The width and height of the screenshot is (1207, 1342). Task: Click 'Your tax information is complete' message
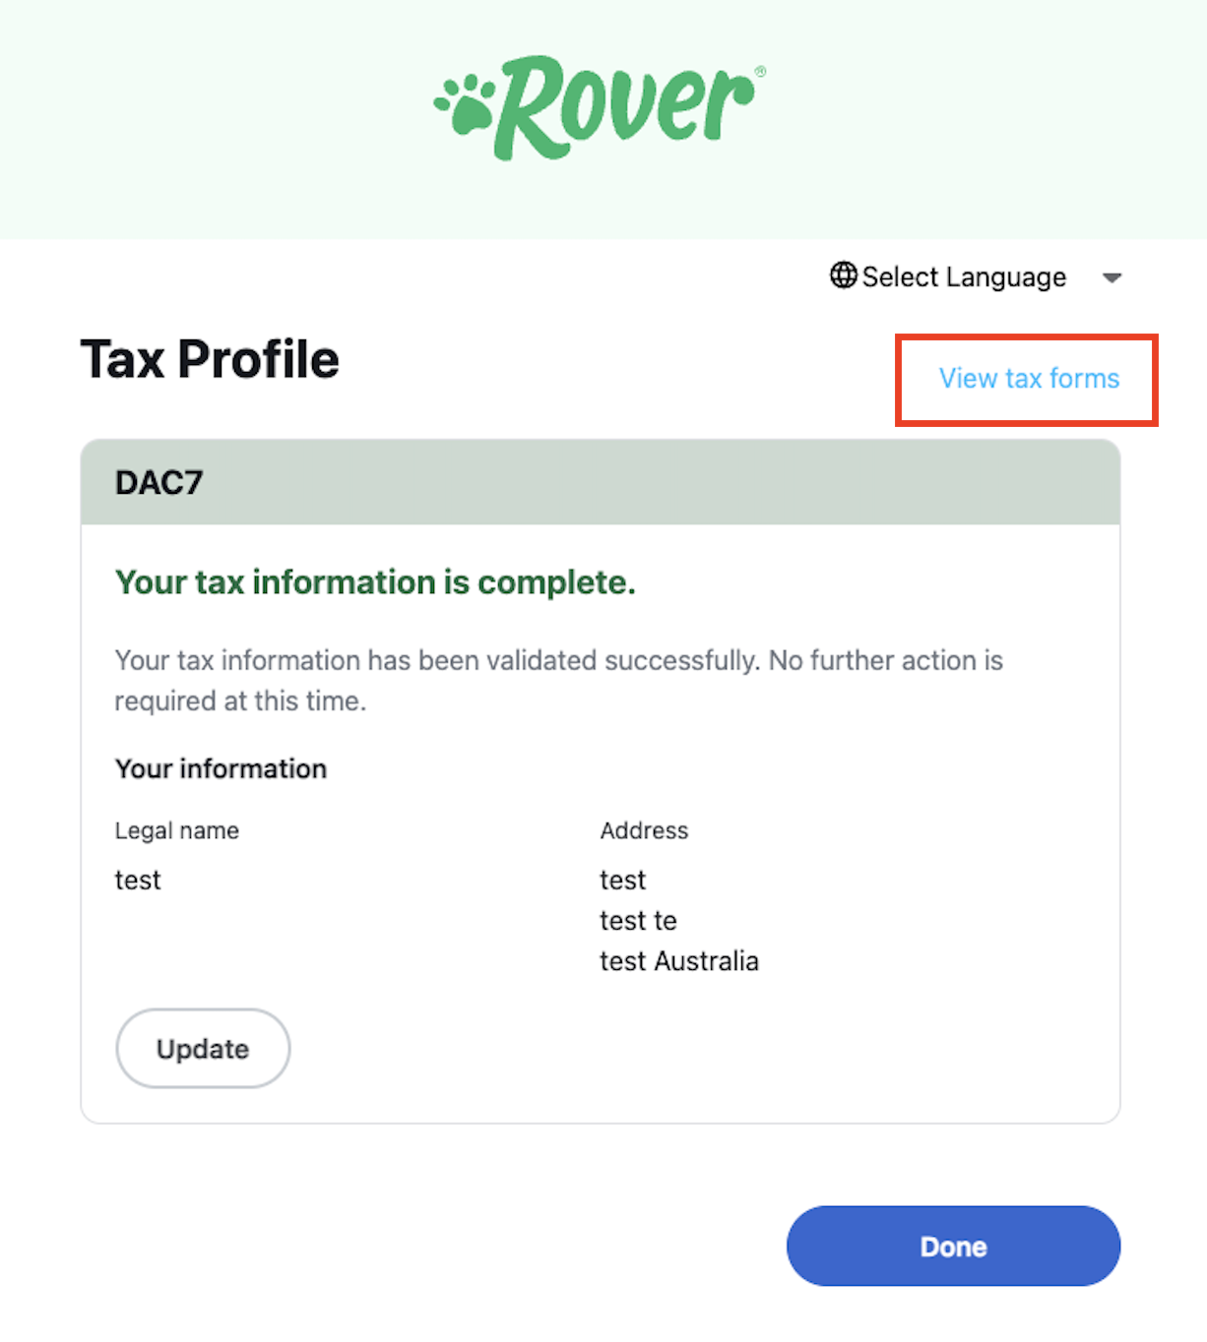375,582
